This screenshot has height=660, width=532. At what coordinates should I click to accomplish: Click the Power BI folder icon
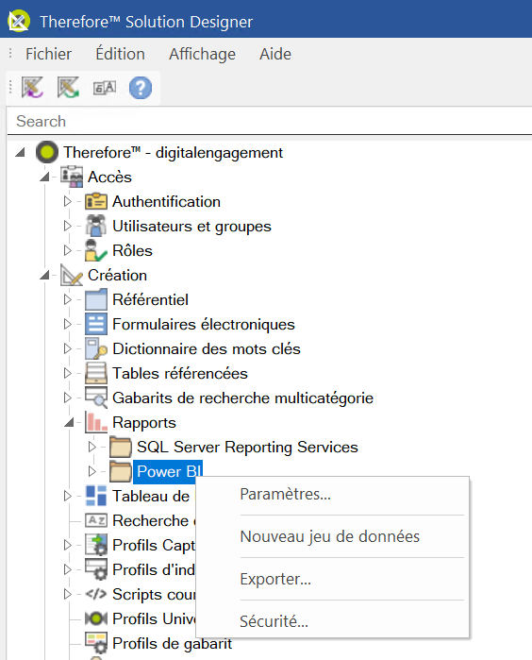point(121,471)
